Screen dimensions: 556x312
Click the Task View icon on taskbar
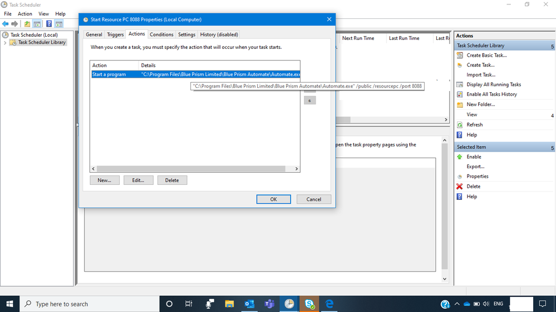pos(189,304)
